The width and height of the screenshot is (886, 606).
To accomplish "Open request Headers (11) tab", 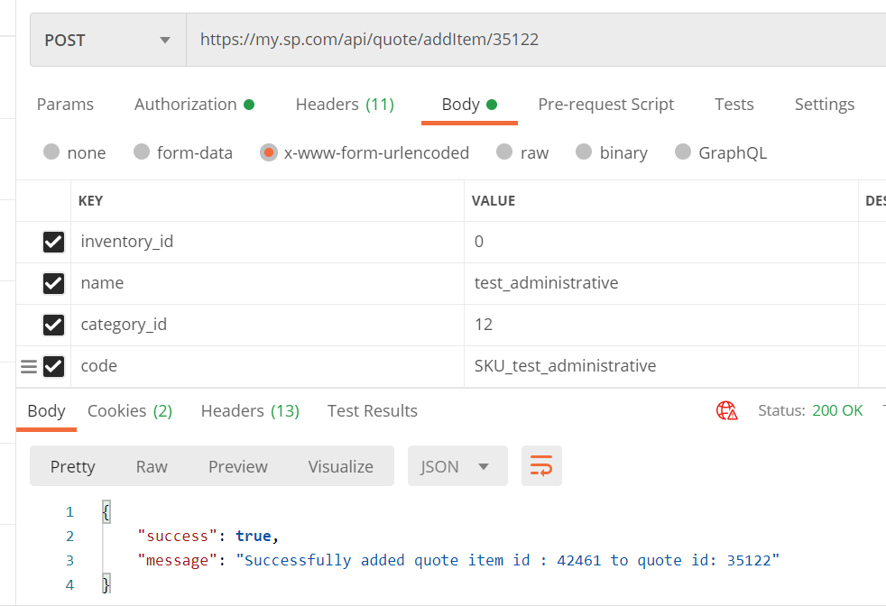I will click(345, 105).
